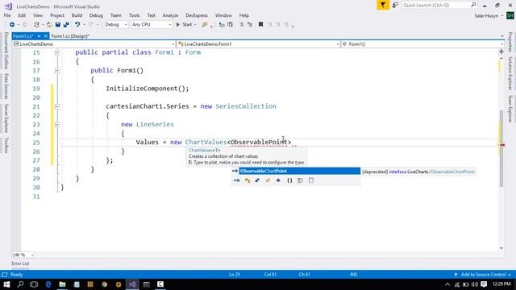Open the Debug menu
Viewport: 516px width, 290px height.
coord(96,15)
